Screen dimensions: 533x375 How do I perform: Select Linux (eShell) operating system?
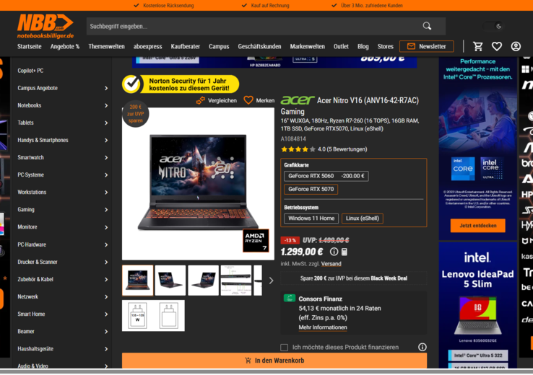pos(363,219)
